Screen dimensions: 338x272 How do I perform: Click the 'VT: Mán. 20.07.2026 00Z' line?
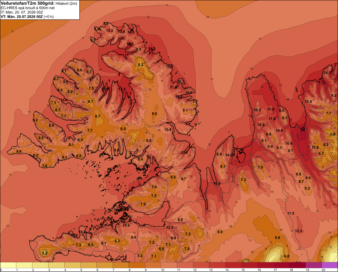[x=22, y=17]
